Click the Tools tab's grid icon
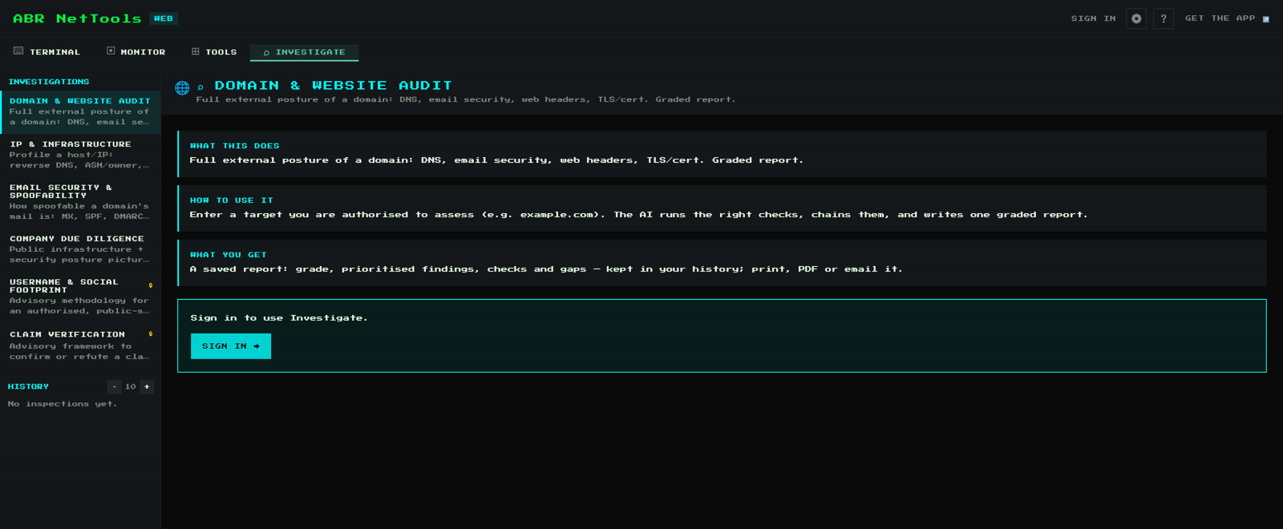 (x=196, y=51)
